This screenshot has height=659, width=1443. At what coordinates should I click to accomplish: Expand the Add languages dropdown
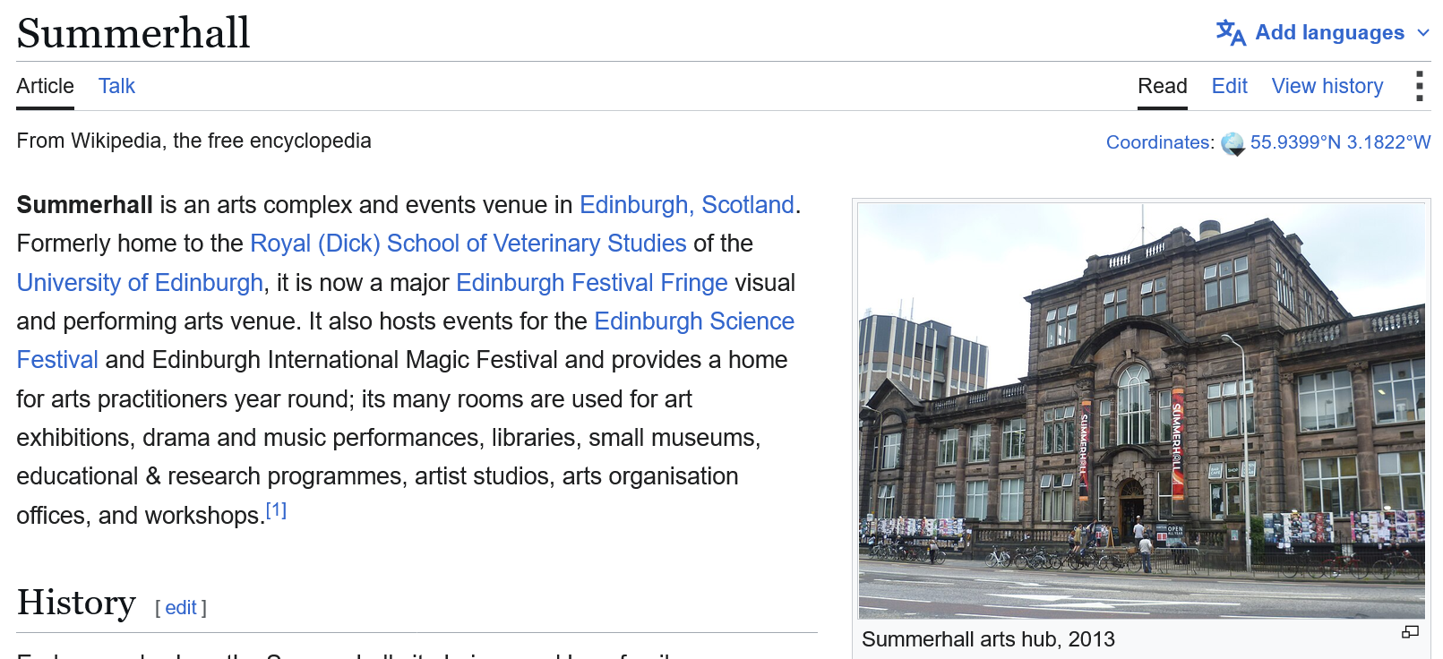click(1322, 32)
